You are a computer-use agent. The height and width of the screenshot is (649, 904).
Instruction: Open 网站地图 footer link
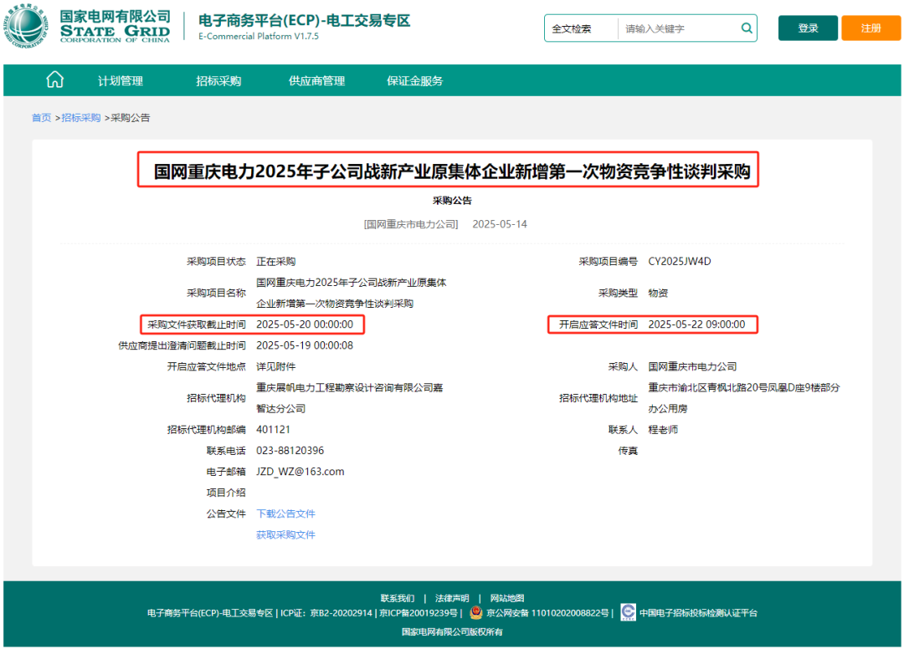[506, 598]
